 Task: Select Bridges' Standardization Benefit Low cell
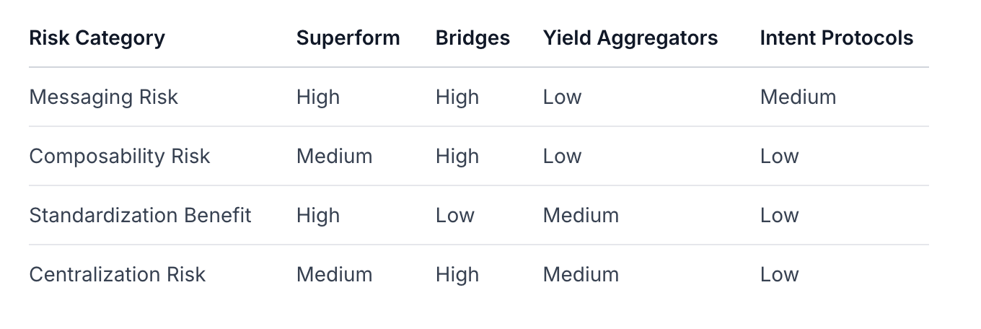tap(454, 216)
